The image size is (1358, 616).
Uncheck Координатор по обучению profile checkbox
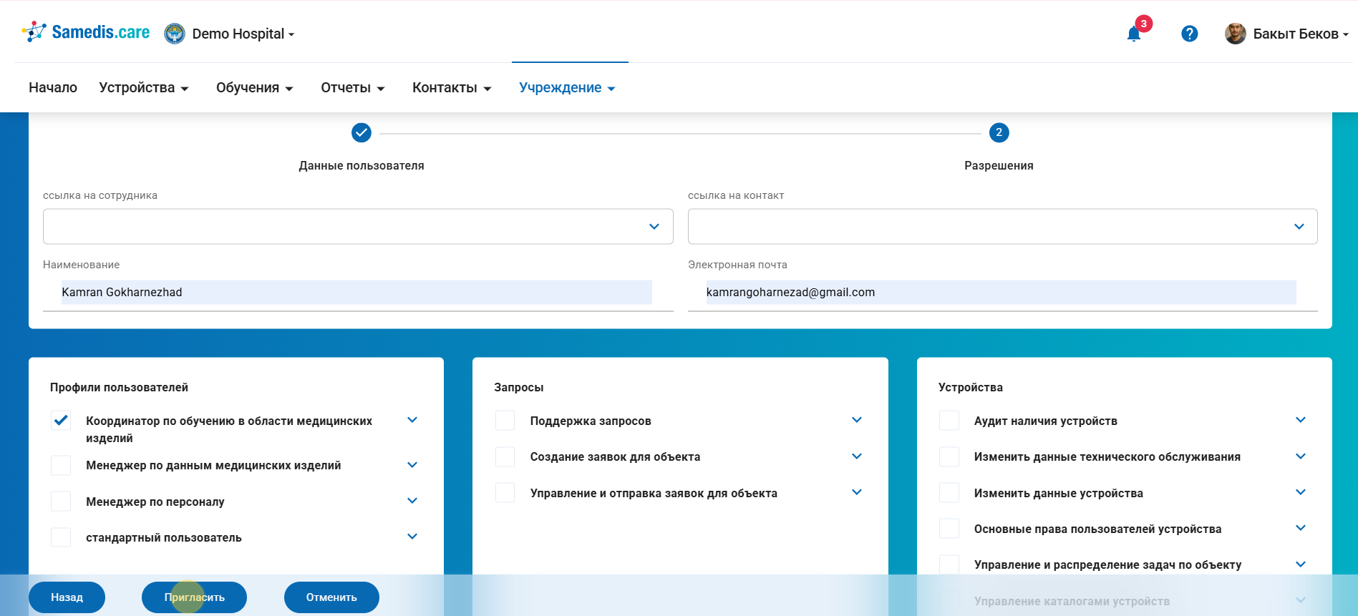(x=61, y=421)
